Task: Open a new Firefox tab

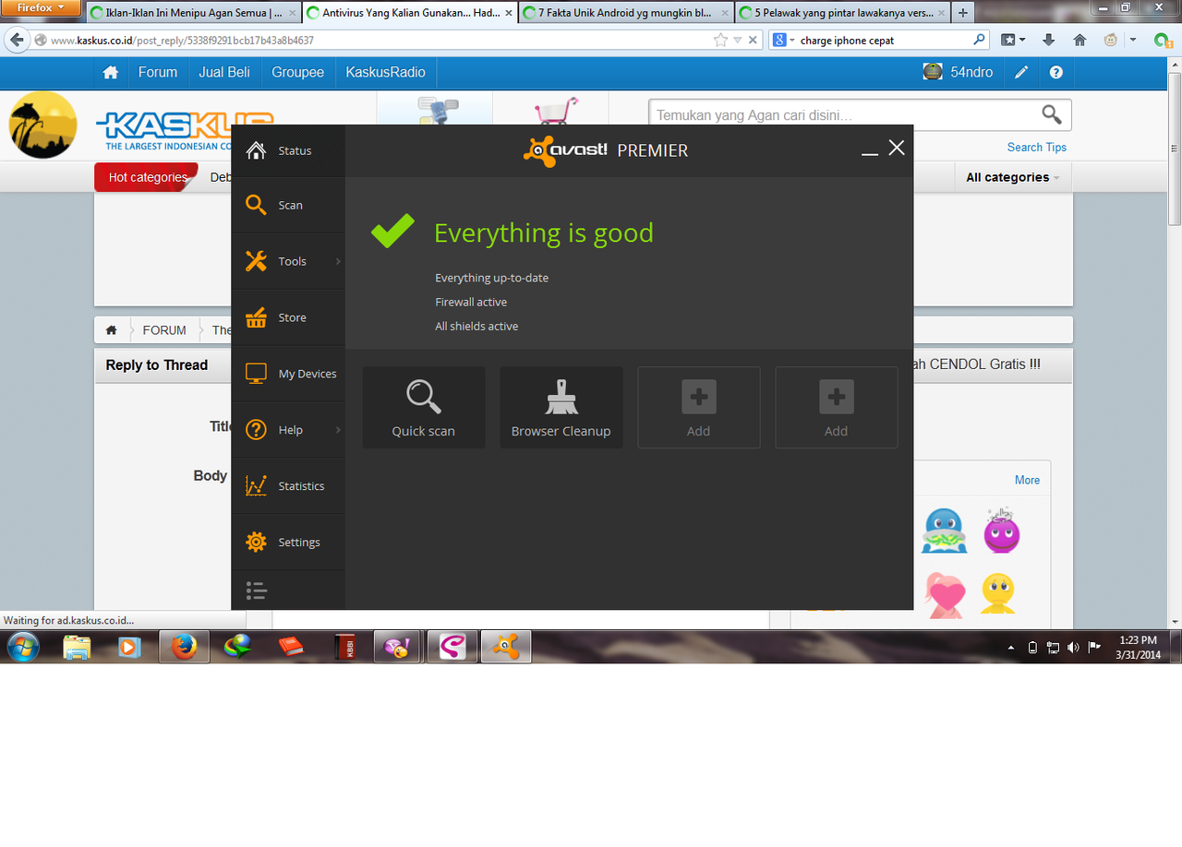Action: point(963,13)
